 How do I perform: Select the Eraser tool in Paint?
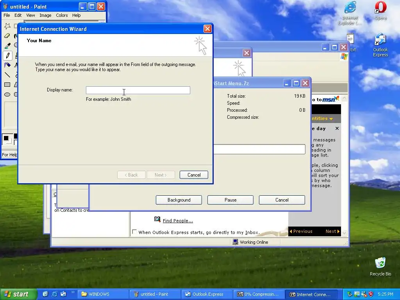(7, 36)
